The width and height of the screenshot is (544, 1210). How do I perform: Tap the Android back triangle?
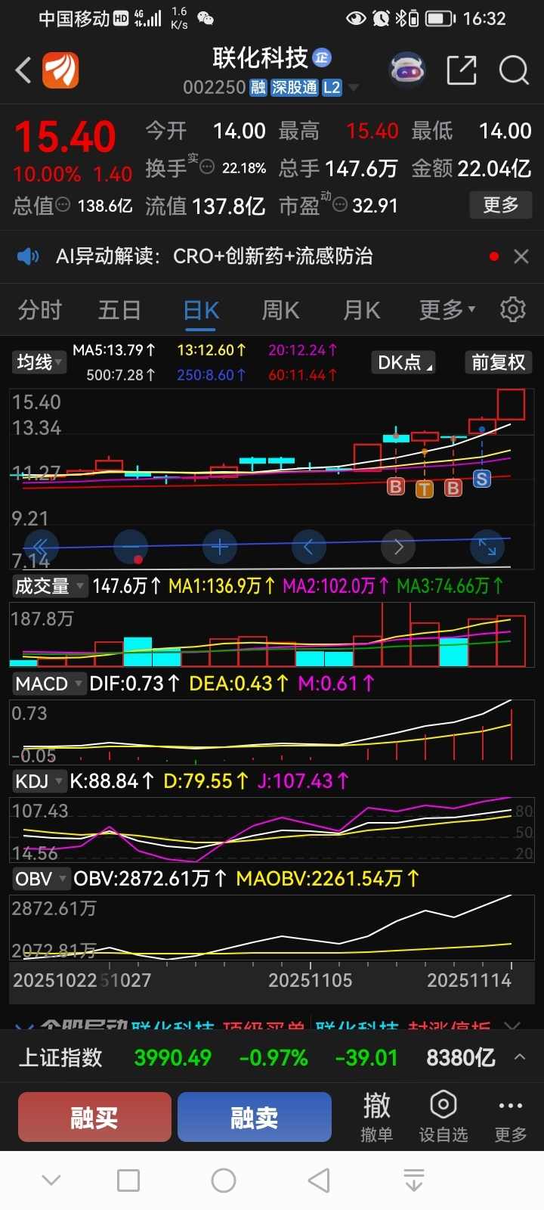click(319, 1181)
